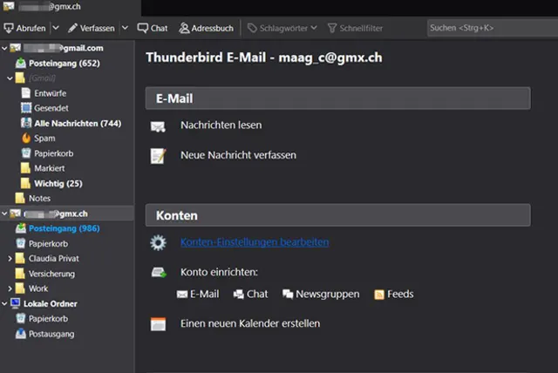
Task: Expand the Claudia Privat folder
Action: [x=10, y=259]
